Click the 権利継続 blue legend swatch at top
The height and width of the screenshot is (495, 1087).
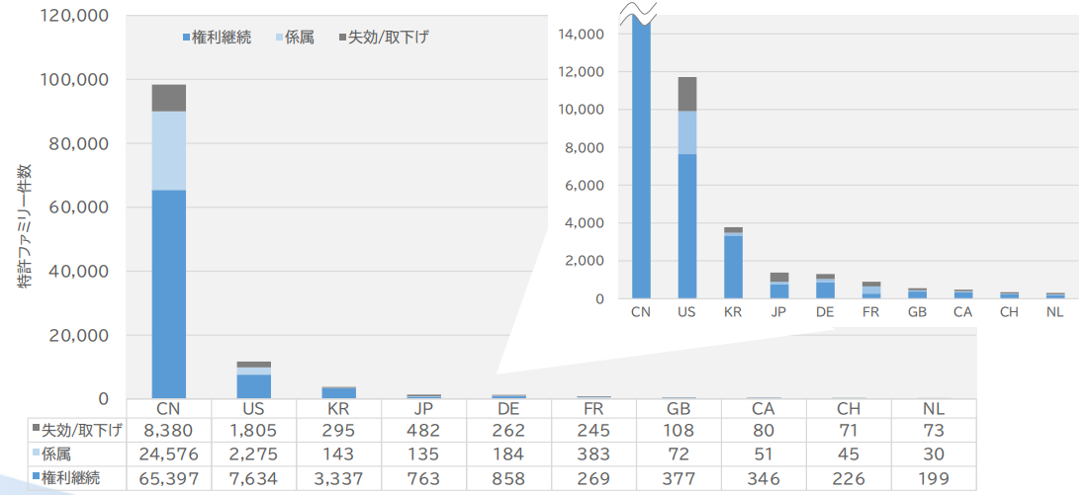point(186,38)
